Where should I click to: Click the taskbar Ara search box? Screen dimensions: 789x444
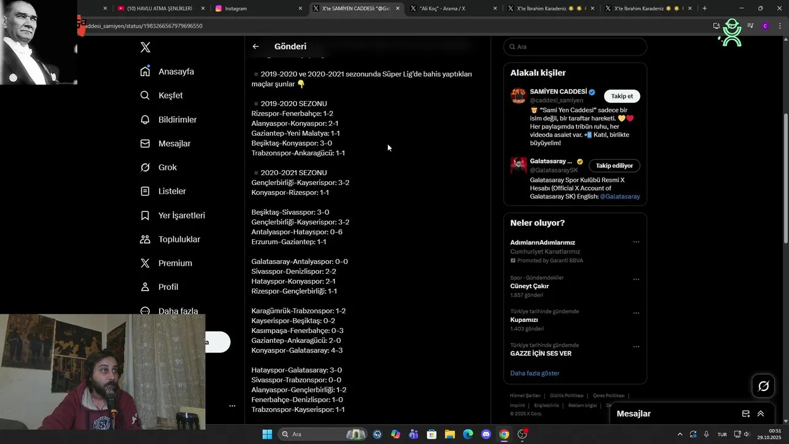pos(322,434)
